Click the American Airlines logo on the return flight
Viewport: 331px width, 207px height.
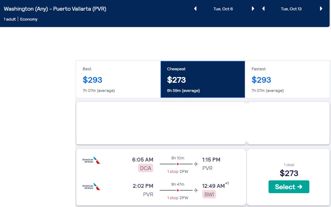pyautogui.click(x=91, y=186)
